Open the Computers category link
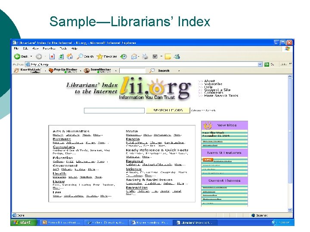 pos(64,147)
